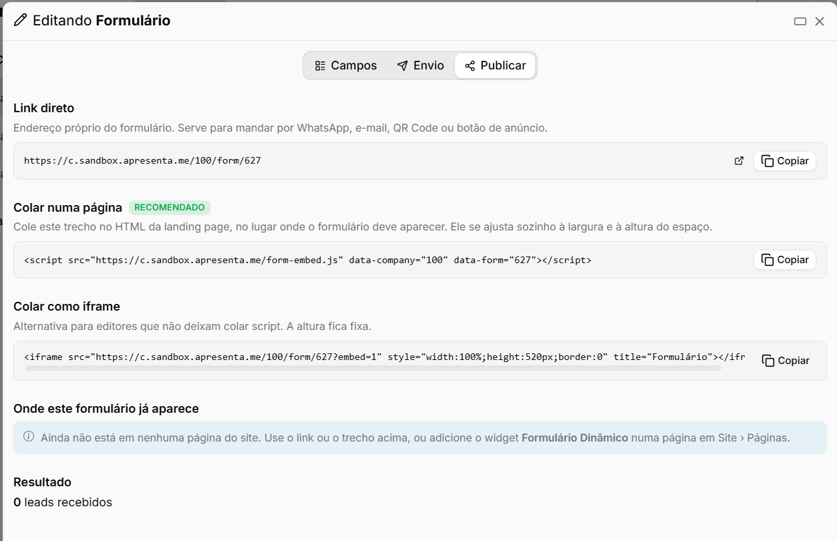Click the "Resultado" heading
837x541 pixels.
coord(42,482)
